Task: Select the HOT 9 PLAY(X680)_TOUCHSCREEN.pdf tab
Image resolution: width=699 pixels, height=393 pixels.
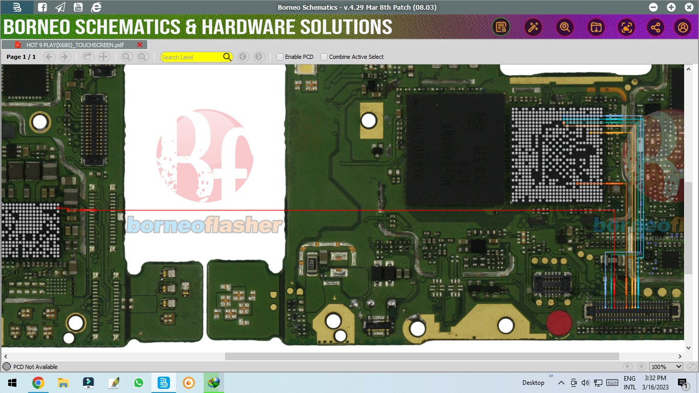Action: click(74, 45)
